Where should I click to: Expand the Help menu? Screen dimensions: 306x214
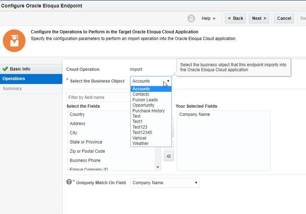pyautogui.click(x=208, y=18)
